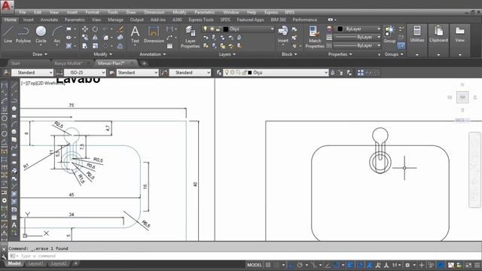The width and height of the screenshot is (482, 271).
Task: Click the A text tool in left toolbar
Action: click(x=14, y=225)
